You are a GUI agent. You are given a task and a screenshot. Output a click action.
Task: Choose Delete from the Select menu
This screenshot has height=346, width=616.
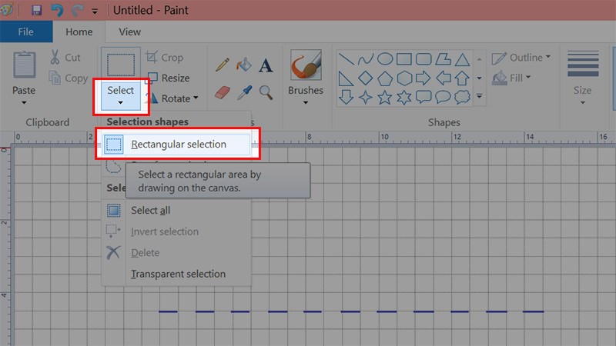tap(177, 253)
